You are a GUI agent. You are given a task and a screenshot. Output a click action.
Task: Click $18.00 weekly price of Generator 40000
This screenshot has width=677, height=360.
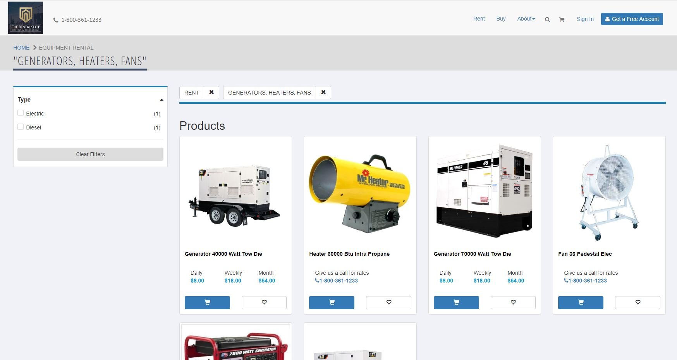click(233, 281)
